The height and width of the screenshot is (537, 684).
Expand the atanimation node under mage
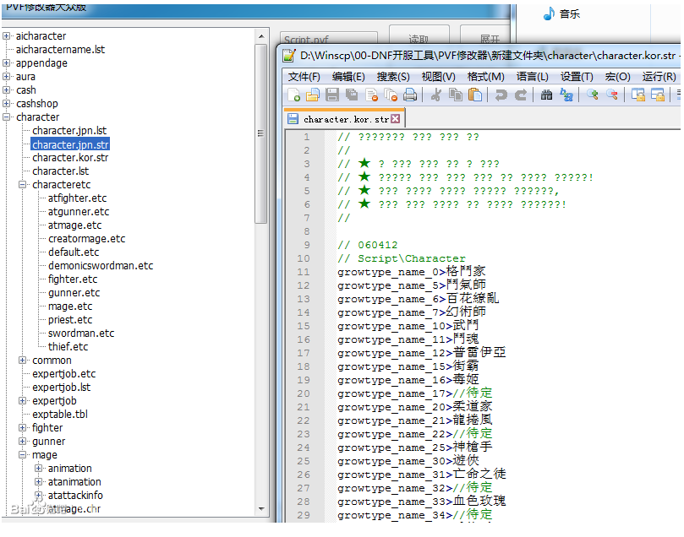[x=38, y=481]
